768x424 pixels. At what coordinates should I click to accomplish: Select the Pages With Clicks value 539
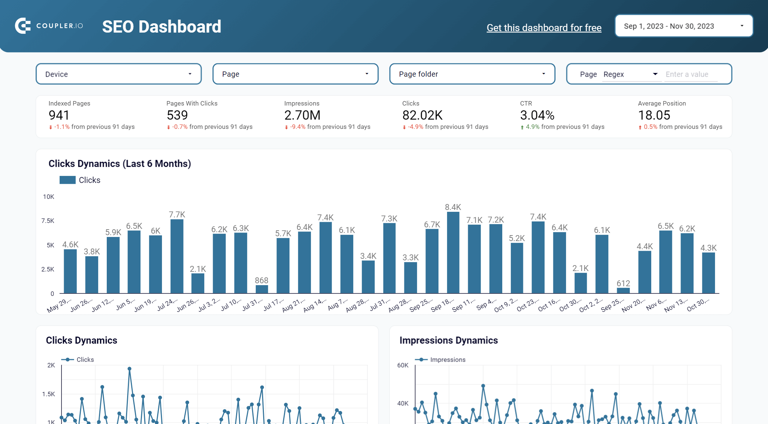[177, 115]
